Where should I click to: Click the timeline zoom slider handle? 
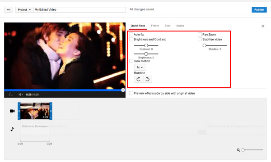(243, 150)
